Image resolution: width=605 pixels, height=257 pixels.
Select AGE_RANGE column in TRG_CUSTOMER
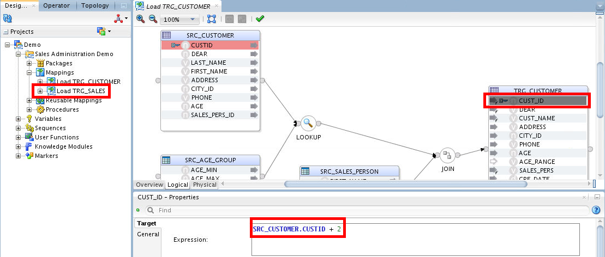pos(538,162)
